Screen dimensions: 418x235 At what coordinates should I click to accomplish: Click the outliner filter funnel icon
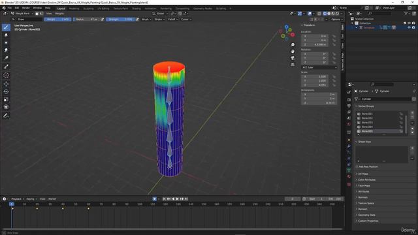click(406, 13)
